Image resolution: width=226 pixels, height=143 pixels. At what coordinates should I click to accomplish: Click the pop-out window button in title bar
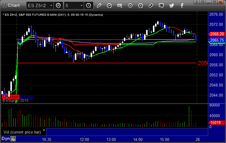[x=203, y=2]
